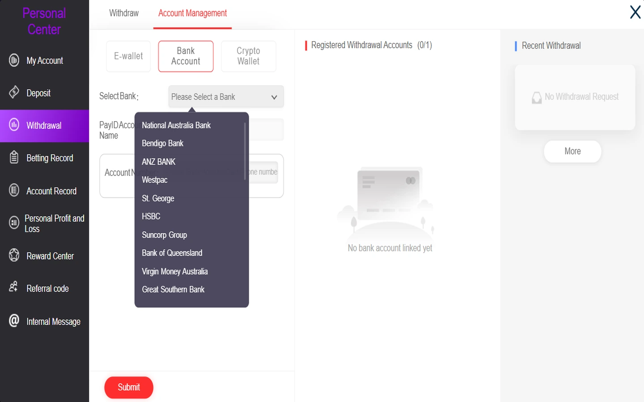The width and height of the screenshot is (644, 402).
Task: Open My Account menu label
Action: point(45,60)
